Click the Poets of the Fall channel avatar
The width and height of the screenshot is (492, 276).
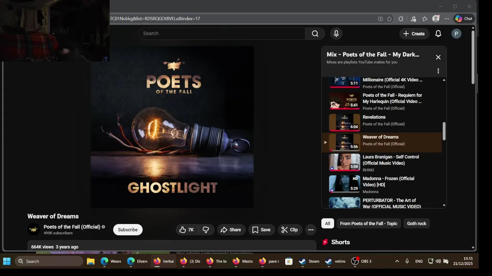tap(34, 229)
